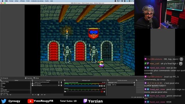Move source down in Sources list
This screenshot has height=104, width=185.
tap(45, 95)
